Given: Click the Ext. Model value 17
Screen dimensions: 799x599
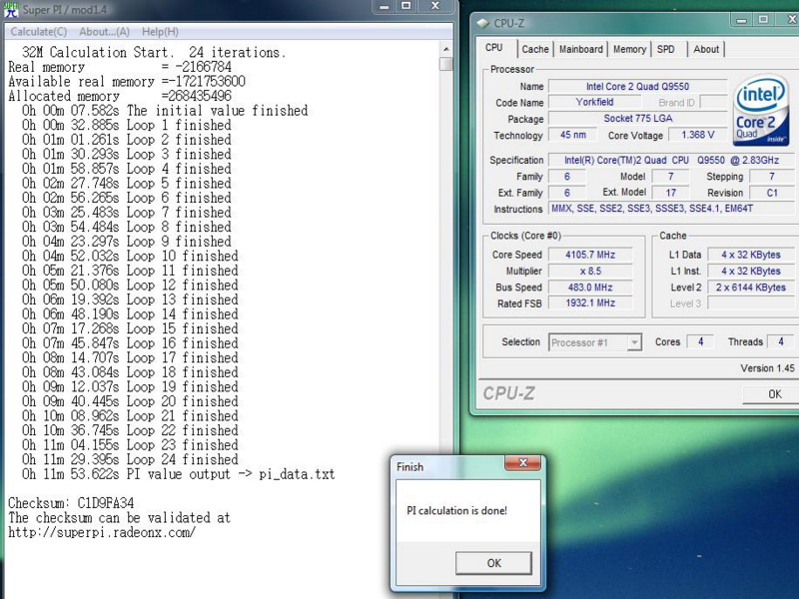Looking at the screenshot, I should pyautogui.click(x=670, y=193).
